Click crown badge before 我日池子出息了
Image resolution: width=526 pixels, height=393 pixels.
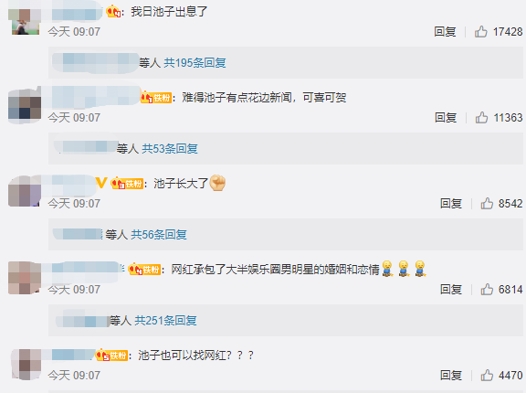pyautogui.click(x=113, y=12)
